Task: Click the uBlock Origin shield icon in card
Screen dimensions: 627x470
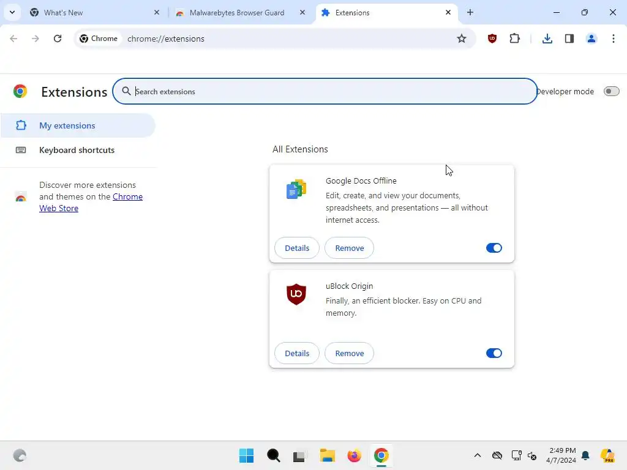Action: [x=296, y=294]
